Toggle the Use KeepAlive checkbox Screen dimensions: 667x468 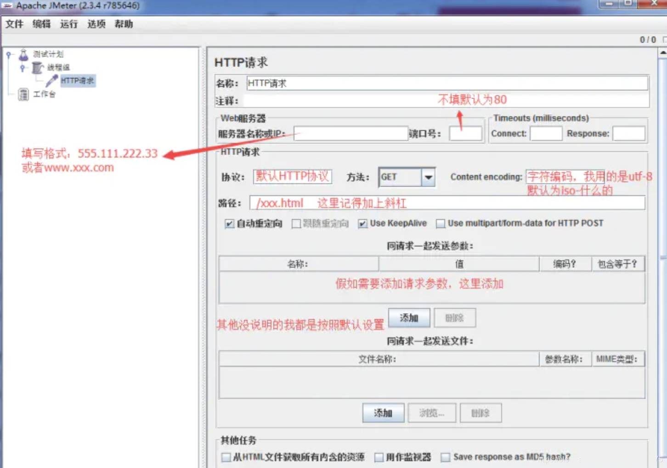pos(362,224)
